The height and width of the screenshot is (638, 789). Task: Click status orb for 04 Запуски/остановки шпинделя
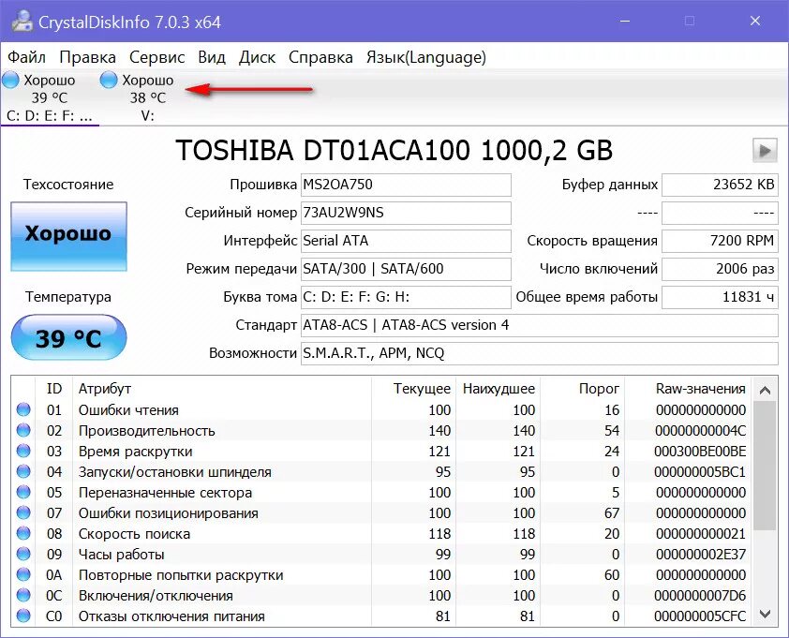pos(23,471)
